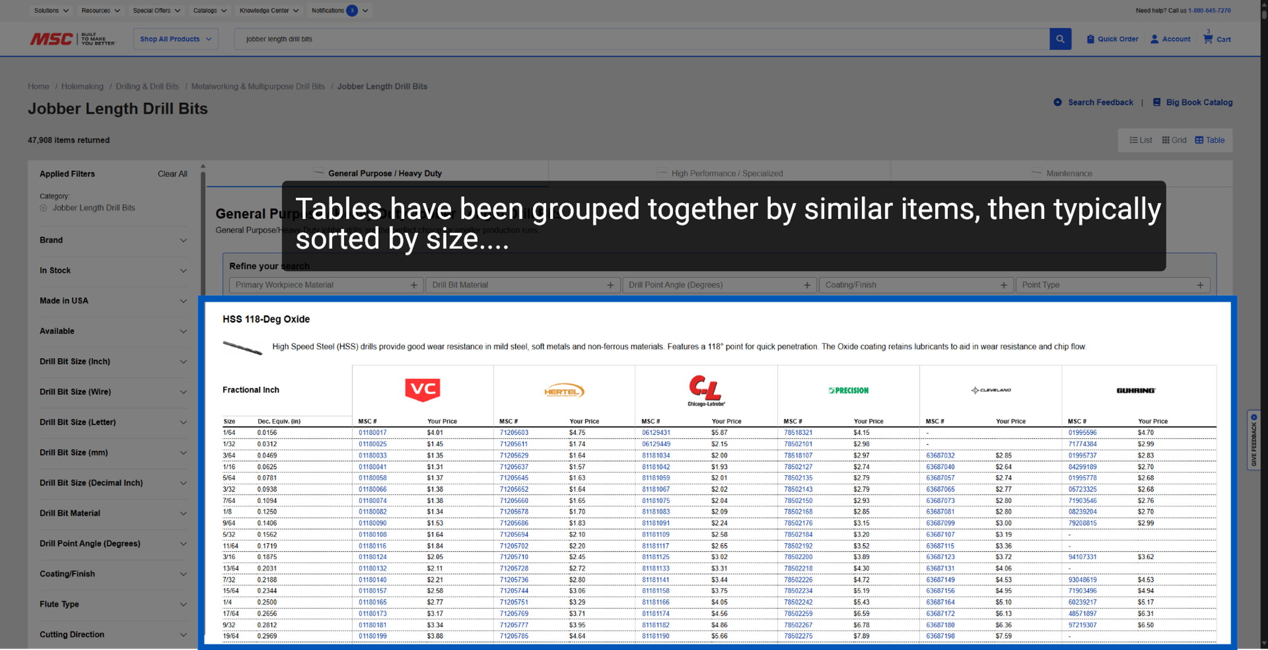Expand Drill Bit Size (mm) filter
Image resolution: width=1268 pixels, height=650 pixels.
click(x=113, y=453)
